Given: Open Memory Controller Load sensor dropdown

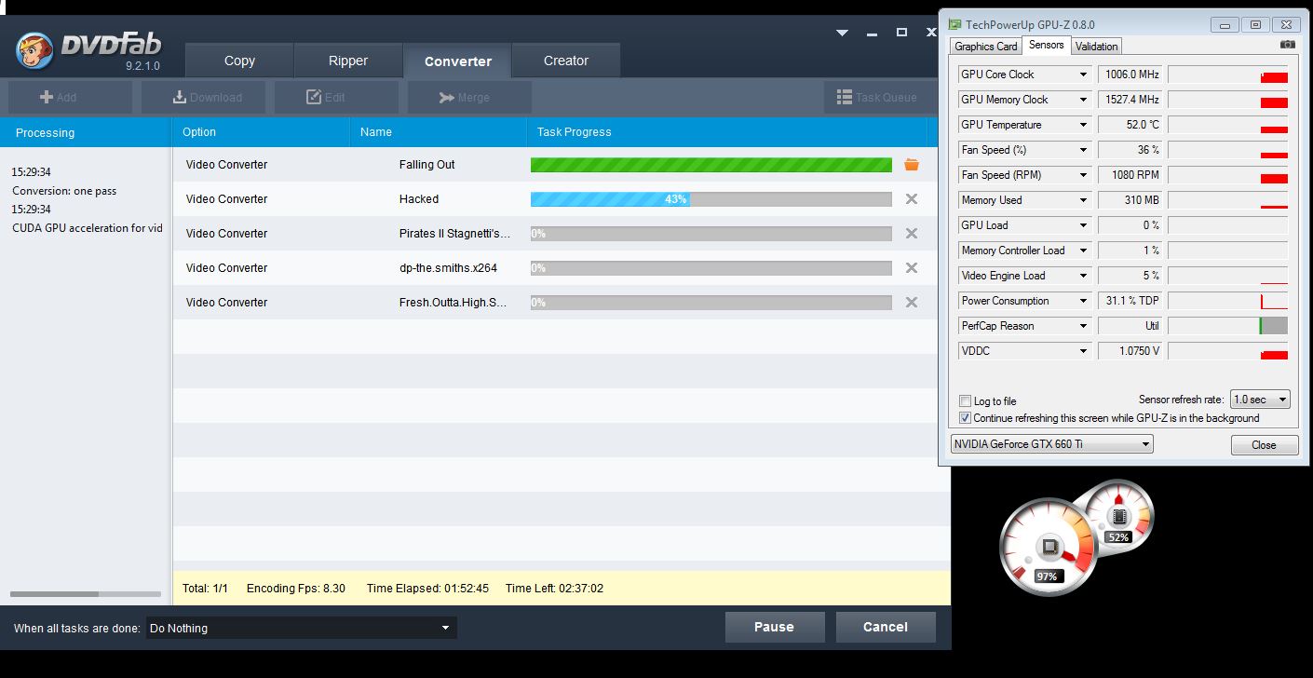Looking at the screenshot, I should point(1083,251).
